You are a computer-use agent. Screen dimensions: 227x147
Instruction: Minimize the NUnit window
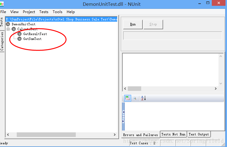(200, 3)
